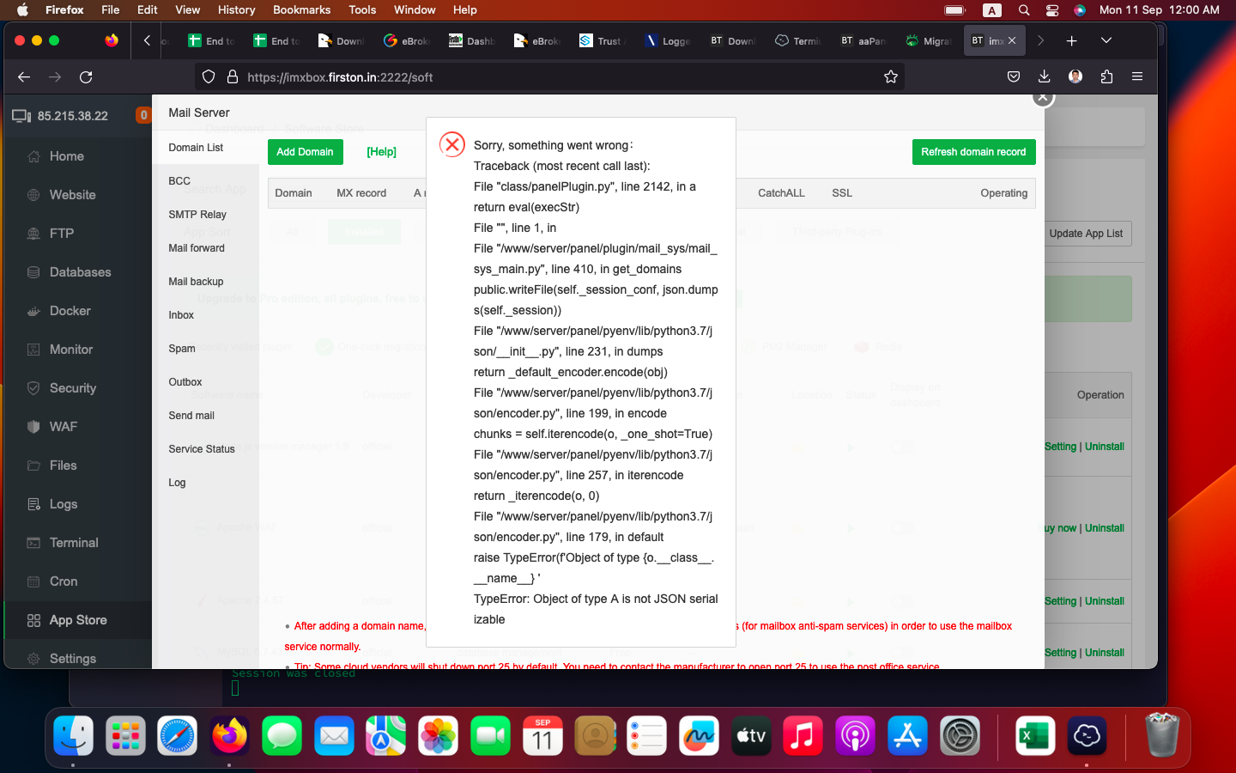Open the Save to Pocket icon
1236x773 pixels.
point(1014,77)
